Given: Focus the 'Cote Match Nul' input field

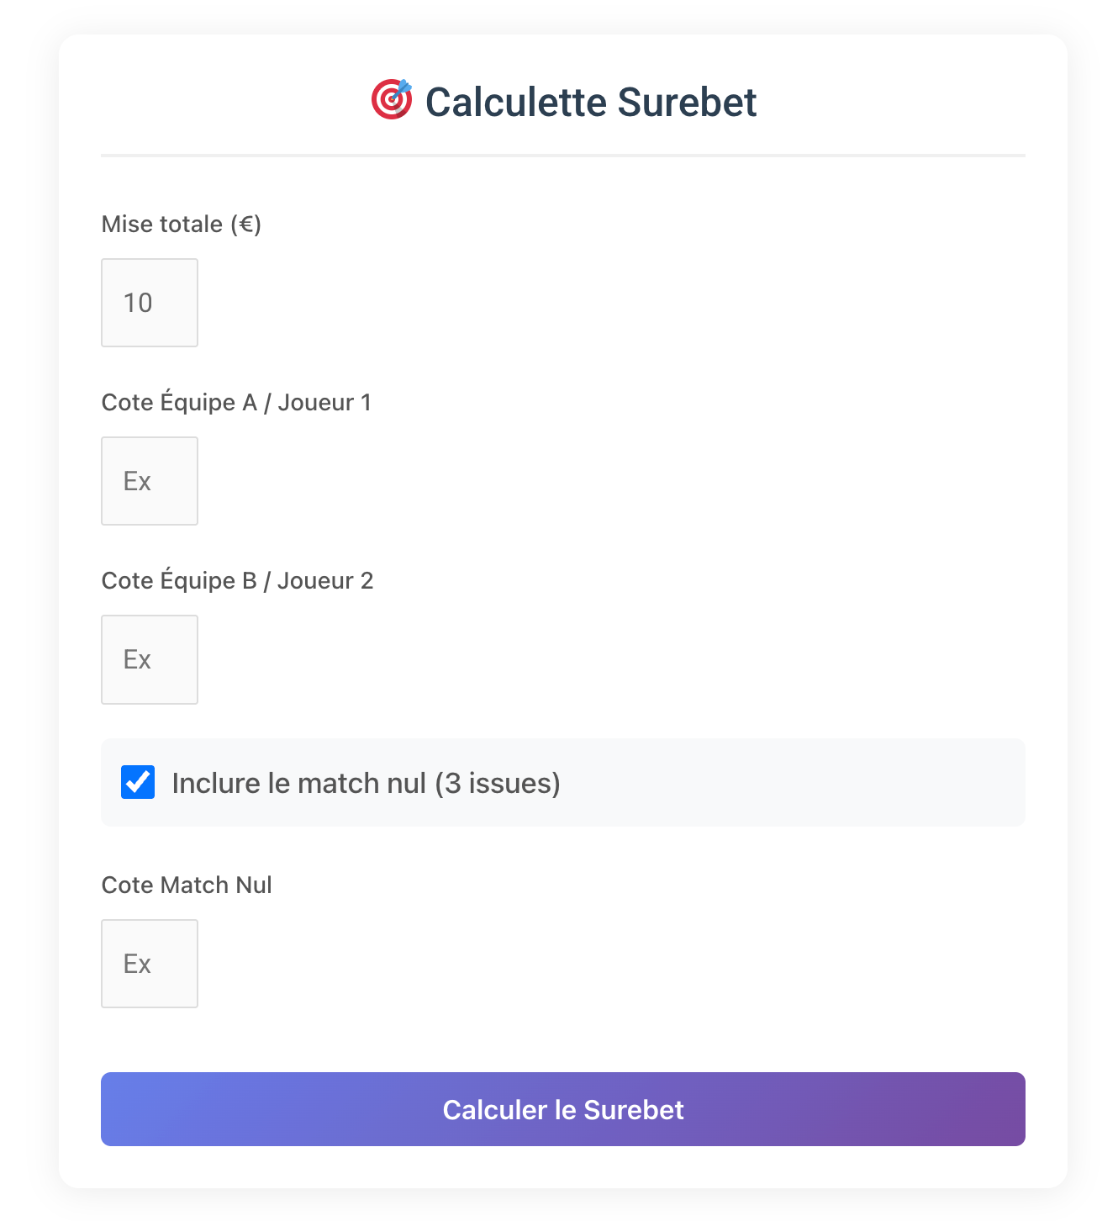Looking at the screenshot, I should coord(149,964).
